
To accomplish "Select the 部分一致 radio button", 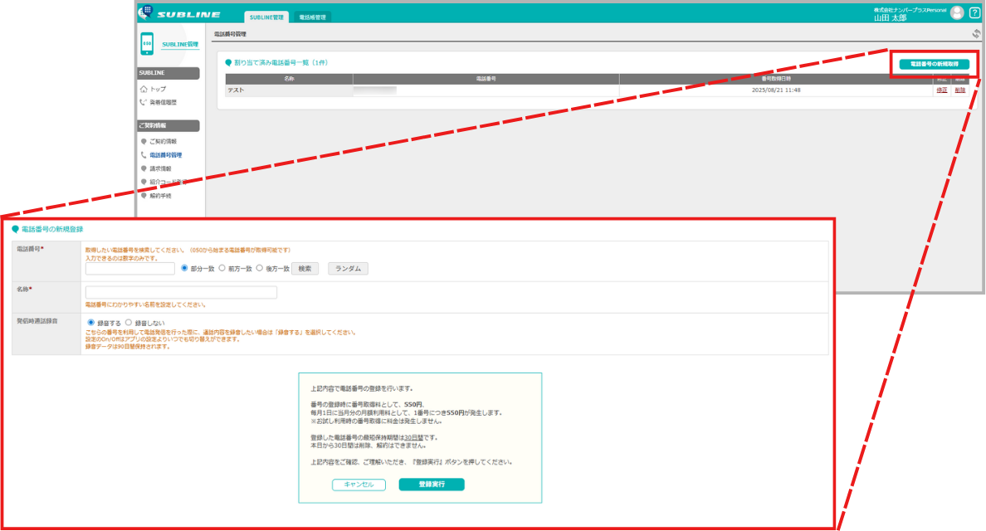I will click(x=184, y=268).
